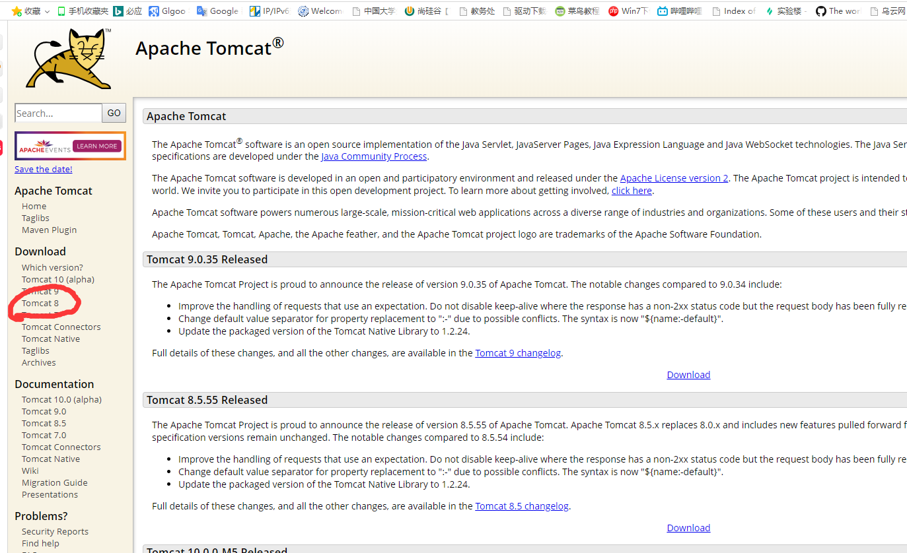Click the GO search button
Image resolution: width=907 pixels, height=553 pixels.
(114, 113)
